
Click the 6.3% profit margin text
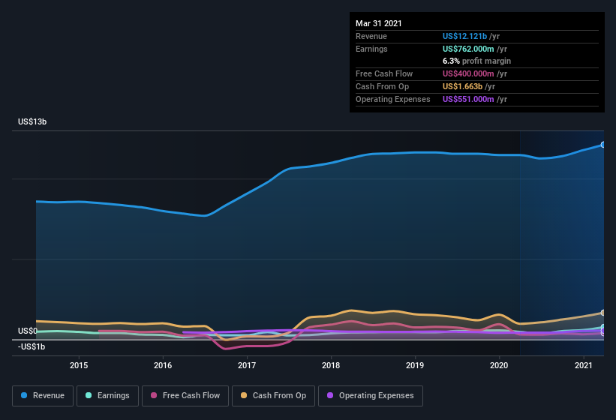coord(476,61)
